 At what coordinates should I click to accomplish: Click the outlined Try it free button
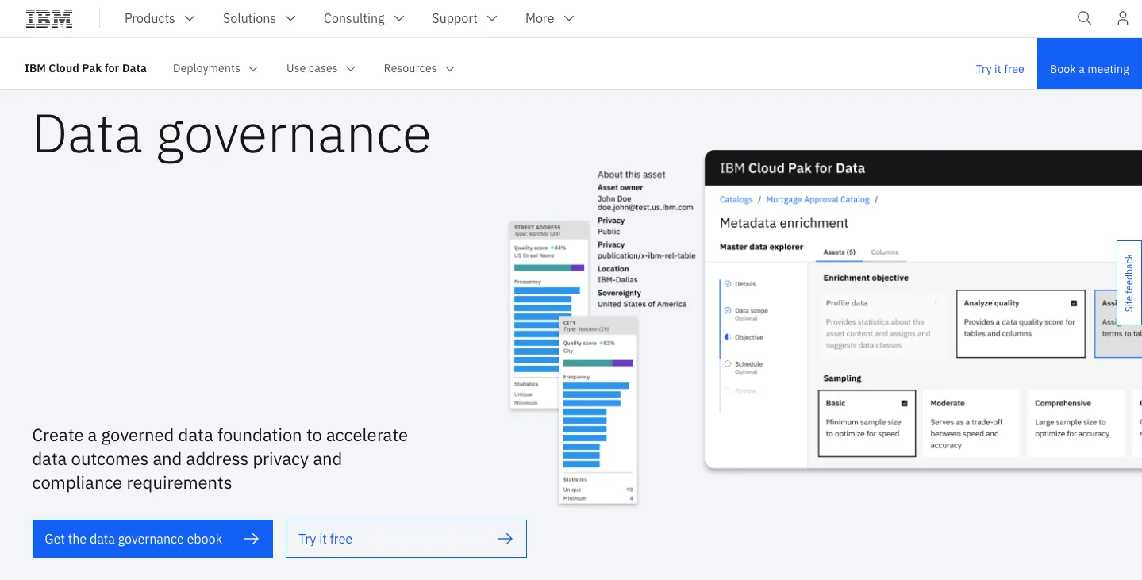(x=406, y=539)
